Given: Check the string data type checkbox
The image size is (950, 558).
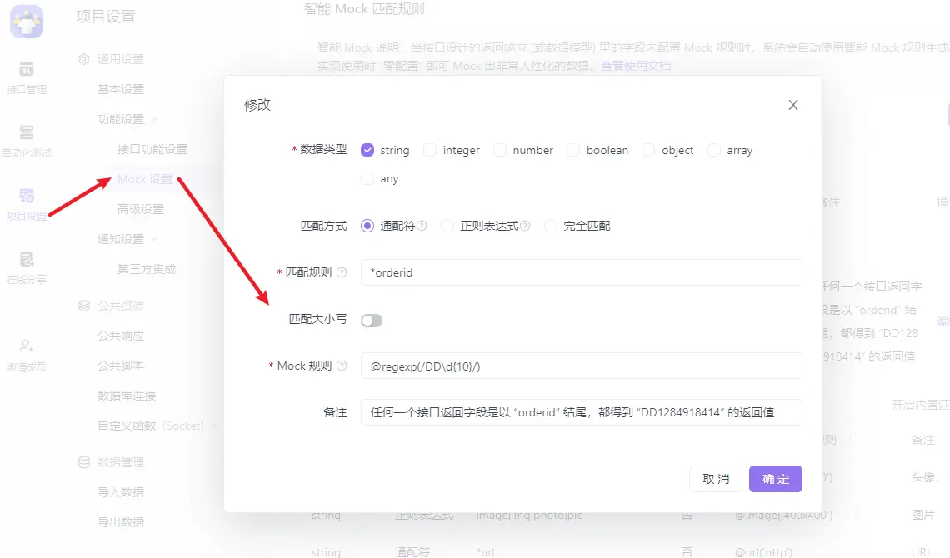Looking at the screenshot, I should [x=367, y=150].
